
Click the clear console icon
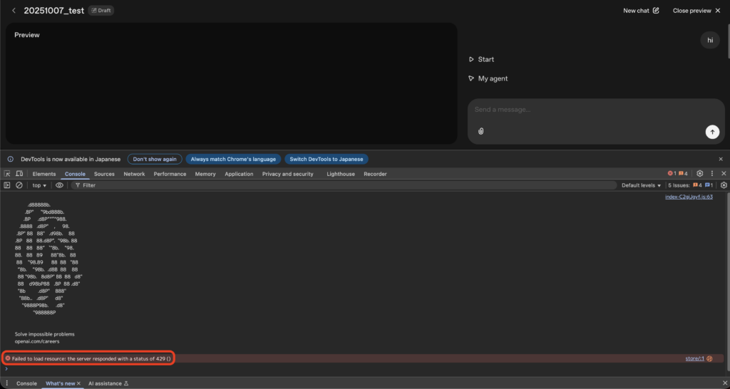pos(19,185)
